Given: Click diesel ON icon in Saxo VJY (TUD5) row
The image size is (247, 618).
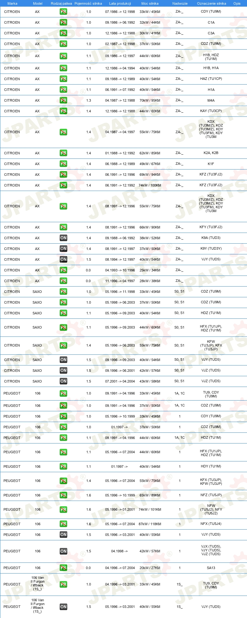Looking at the screenshot, I should point(63,360).
